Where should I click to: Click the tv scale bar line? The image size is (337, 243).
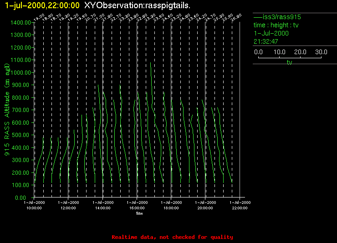coord(290,57)
